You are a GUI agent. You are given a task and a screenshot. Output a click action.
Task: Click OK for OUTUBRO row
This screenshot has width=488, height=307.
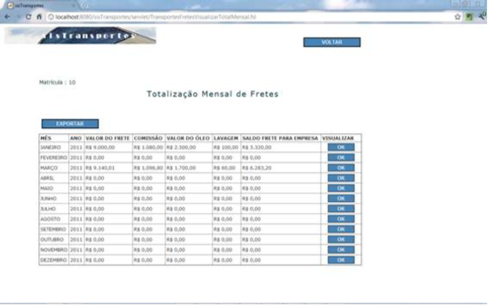(x=341, y=239)
